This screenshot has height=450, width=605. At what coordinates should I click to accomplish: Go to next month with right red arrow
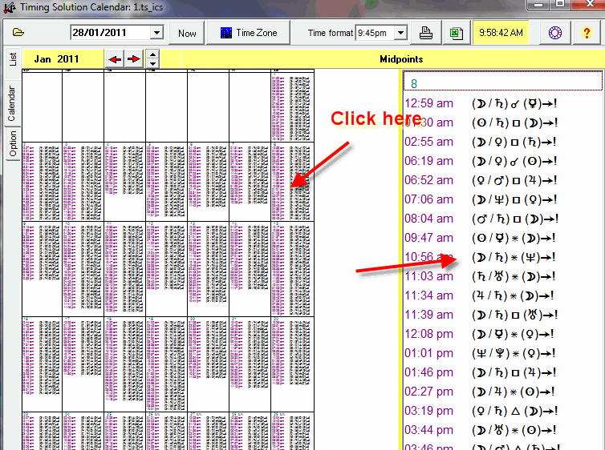coord(133,59)
